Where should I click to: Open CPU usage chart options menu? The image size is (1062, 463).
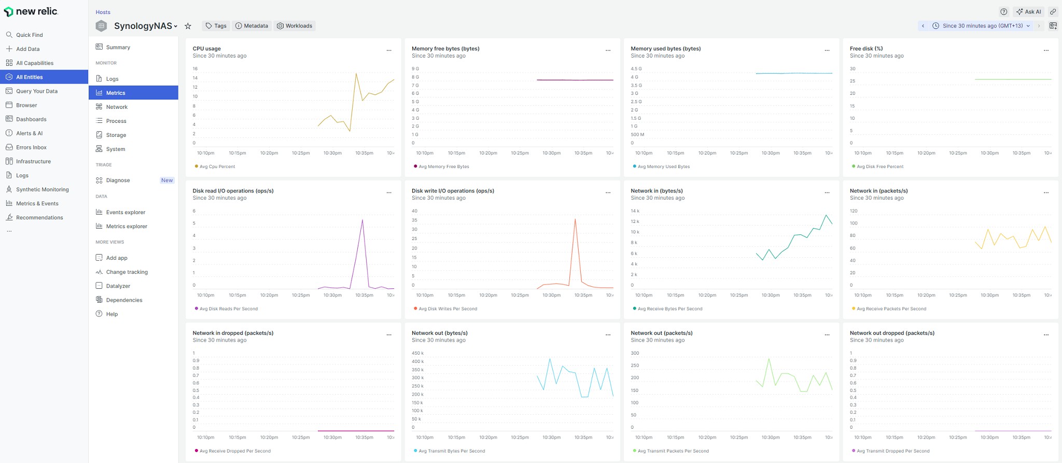coord(389,50)
